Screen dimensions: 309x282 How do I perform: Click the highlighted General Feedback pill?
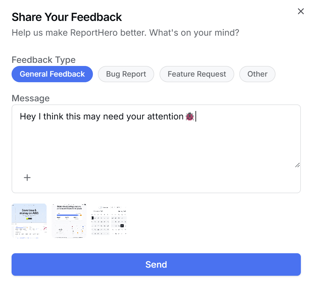[52, 74]
